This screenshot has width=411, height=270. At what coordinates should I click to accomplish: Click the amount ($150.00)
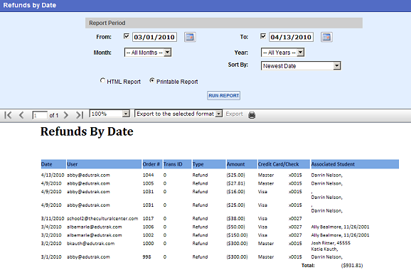pyautogui.click(x=237, y=235)
